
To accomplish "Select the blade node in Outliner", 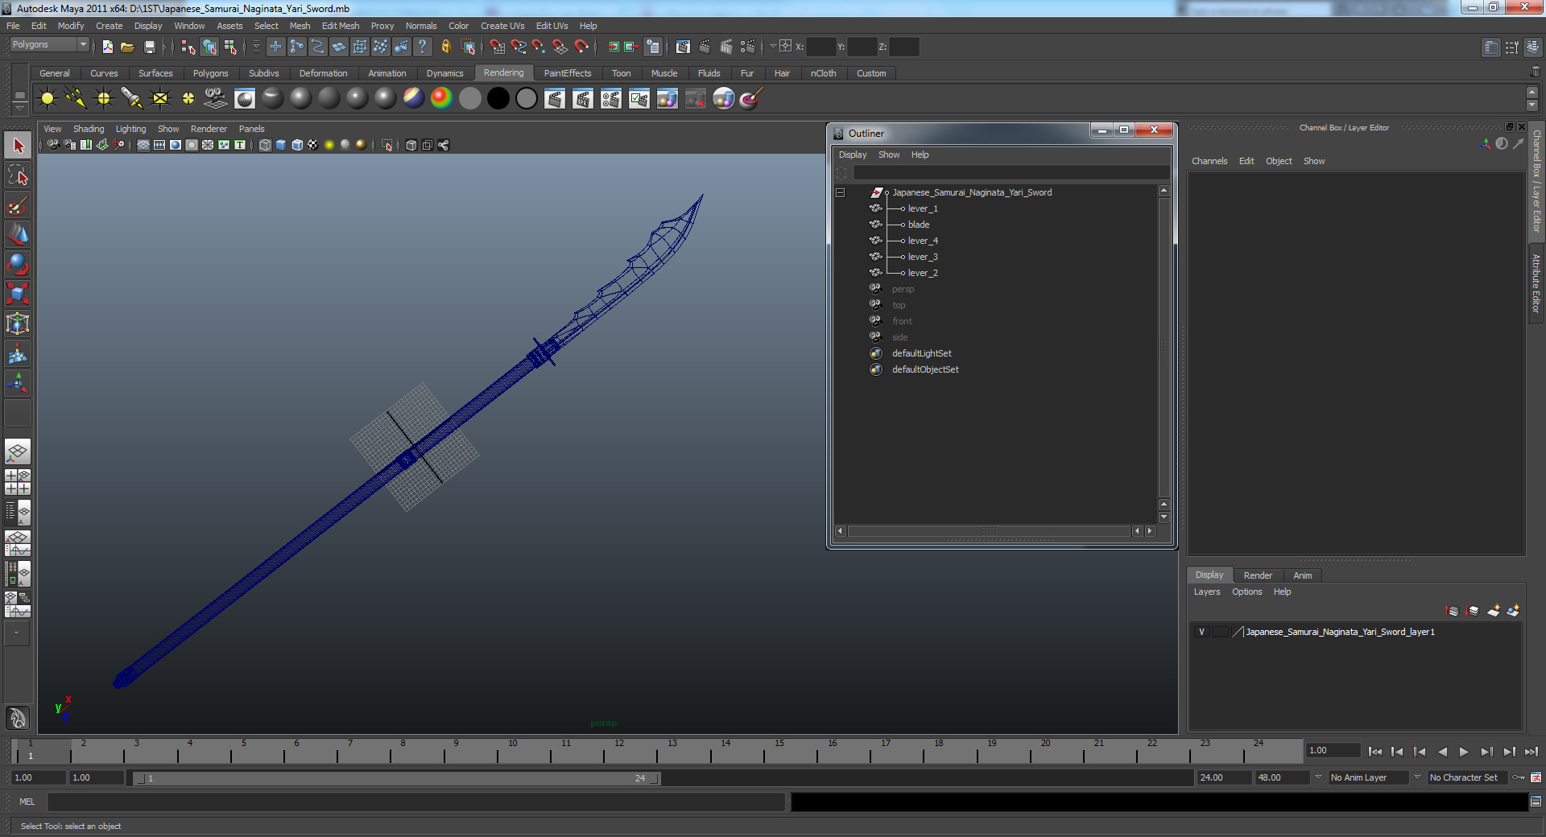I will [x=919, y=225].
